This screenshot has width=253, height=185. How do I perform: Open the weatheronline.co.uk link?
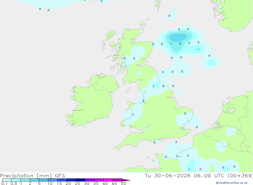point(232,183)
